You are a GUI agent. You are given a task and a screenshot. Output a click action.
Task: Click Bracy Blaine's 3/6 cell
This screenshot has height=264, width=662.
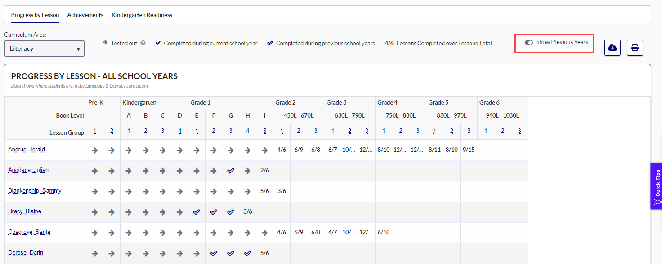click(x=248, y=212)
